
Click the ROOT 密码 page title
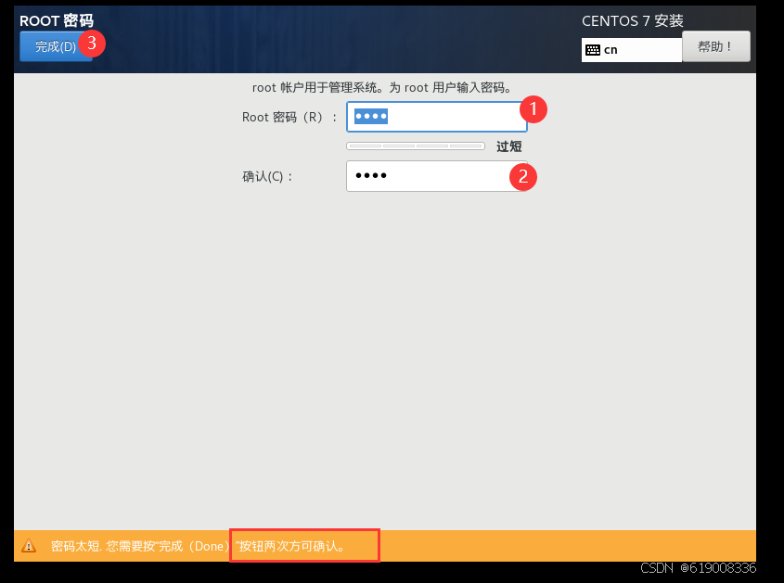coord(57,20)
